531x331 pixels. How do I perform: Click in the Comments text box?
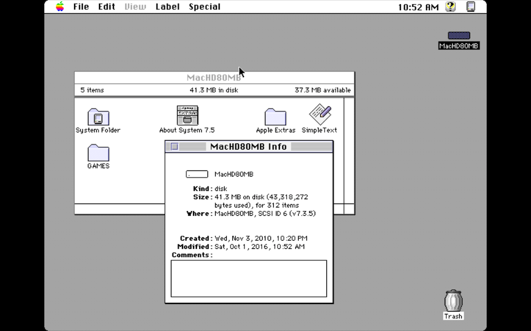point(249,279)
